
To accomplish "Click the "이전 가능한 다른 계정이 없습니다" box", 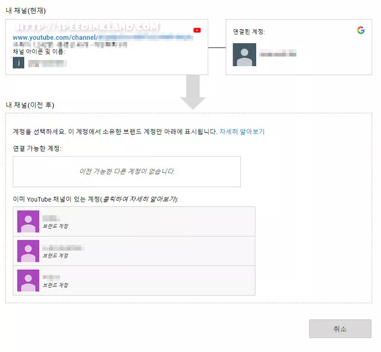I will [127, 172].
